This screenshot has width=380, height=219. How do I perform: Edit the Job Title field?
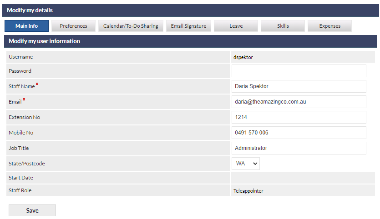[299, 148]
